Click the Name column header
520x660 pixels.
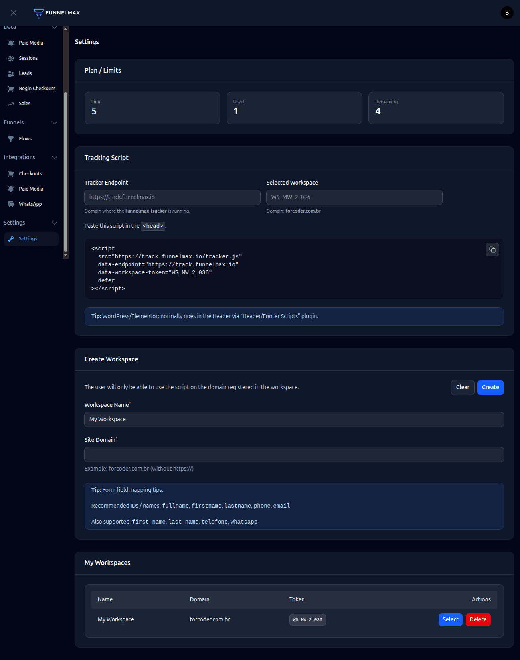tap(105, 600)
